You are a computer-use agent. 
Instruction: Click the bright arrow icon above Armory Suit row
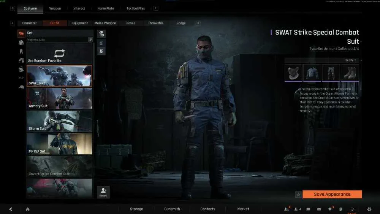(x=101, y=51)
